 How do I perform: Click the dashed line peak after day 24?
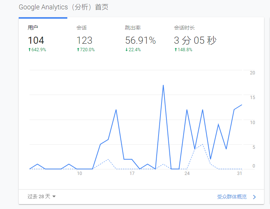(x=202, y=144)
